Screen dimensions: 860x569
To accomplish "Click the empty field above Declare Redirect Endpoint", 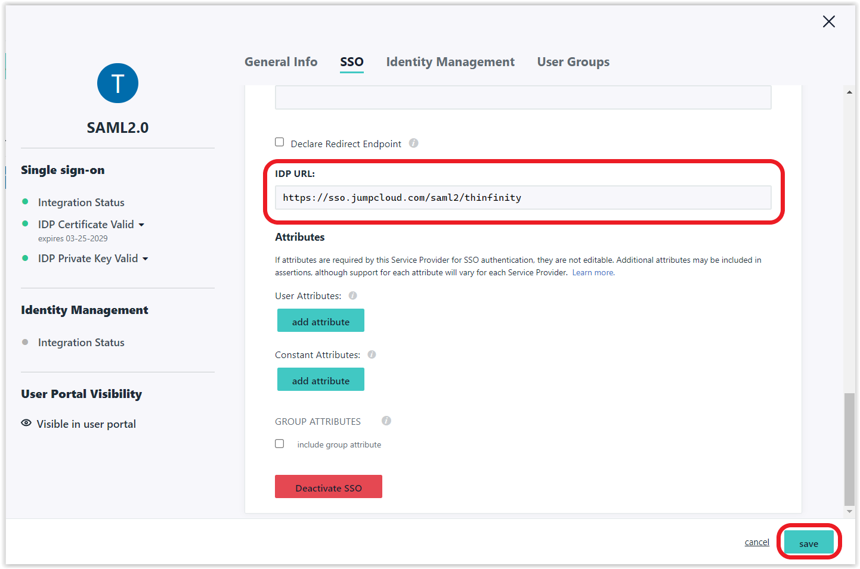I will click(x=523, y=97).
